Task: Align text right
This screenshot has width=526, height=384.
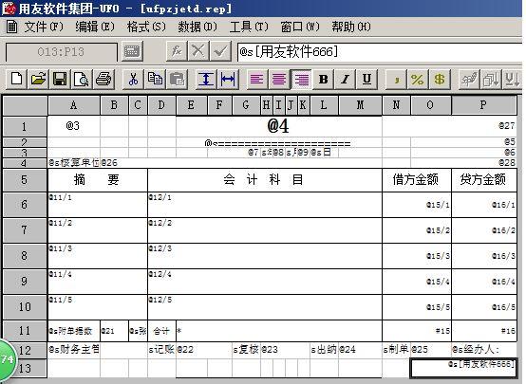Action: coord(301,80)
